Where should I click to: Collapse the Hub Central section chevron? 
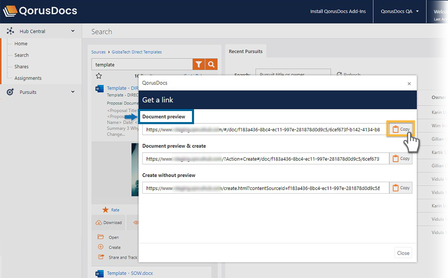pos(73,31)
